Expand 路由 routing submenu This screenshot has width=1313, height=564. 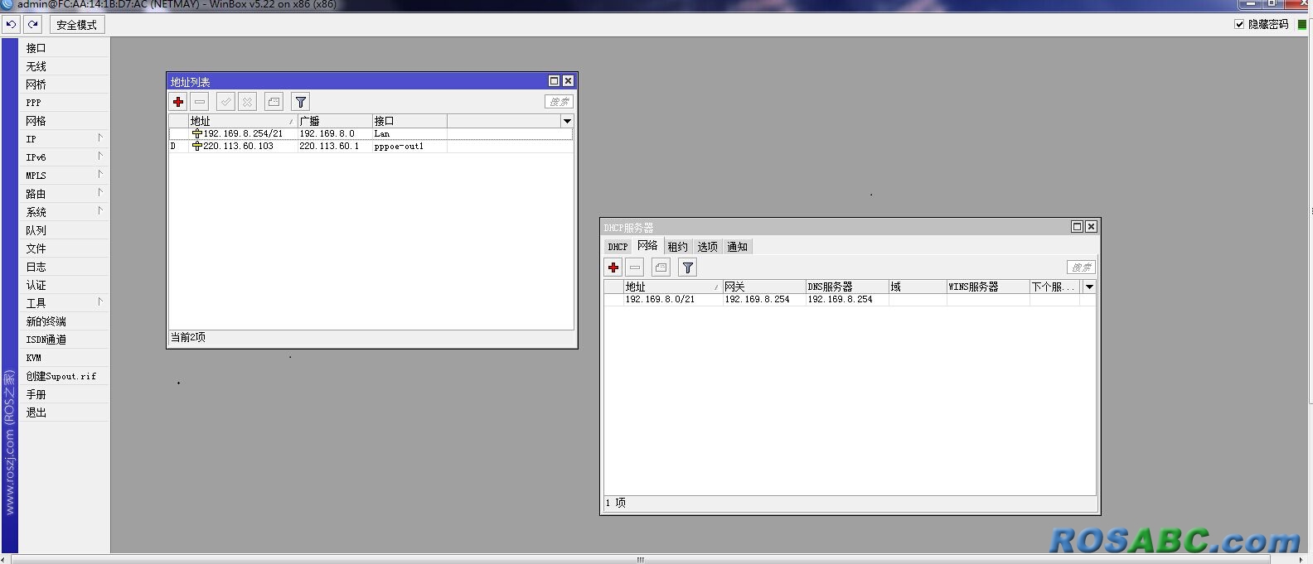65,194
